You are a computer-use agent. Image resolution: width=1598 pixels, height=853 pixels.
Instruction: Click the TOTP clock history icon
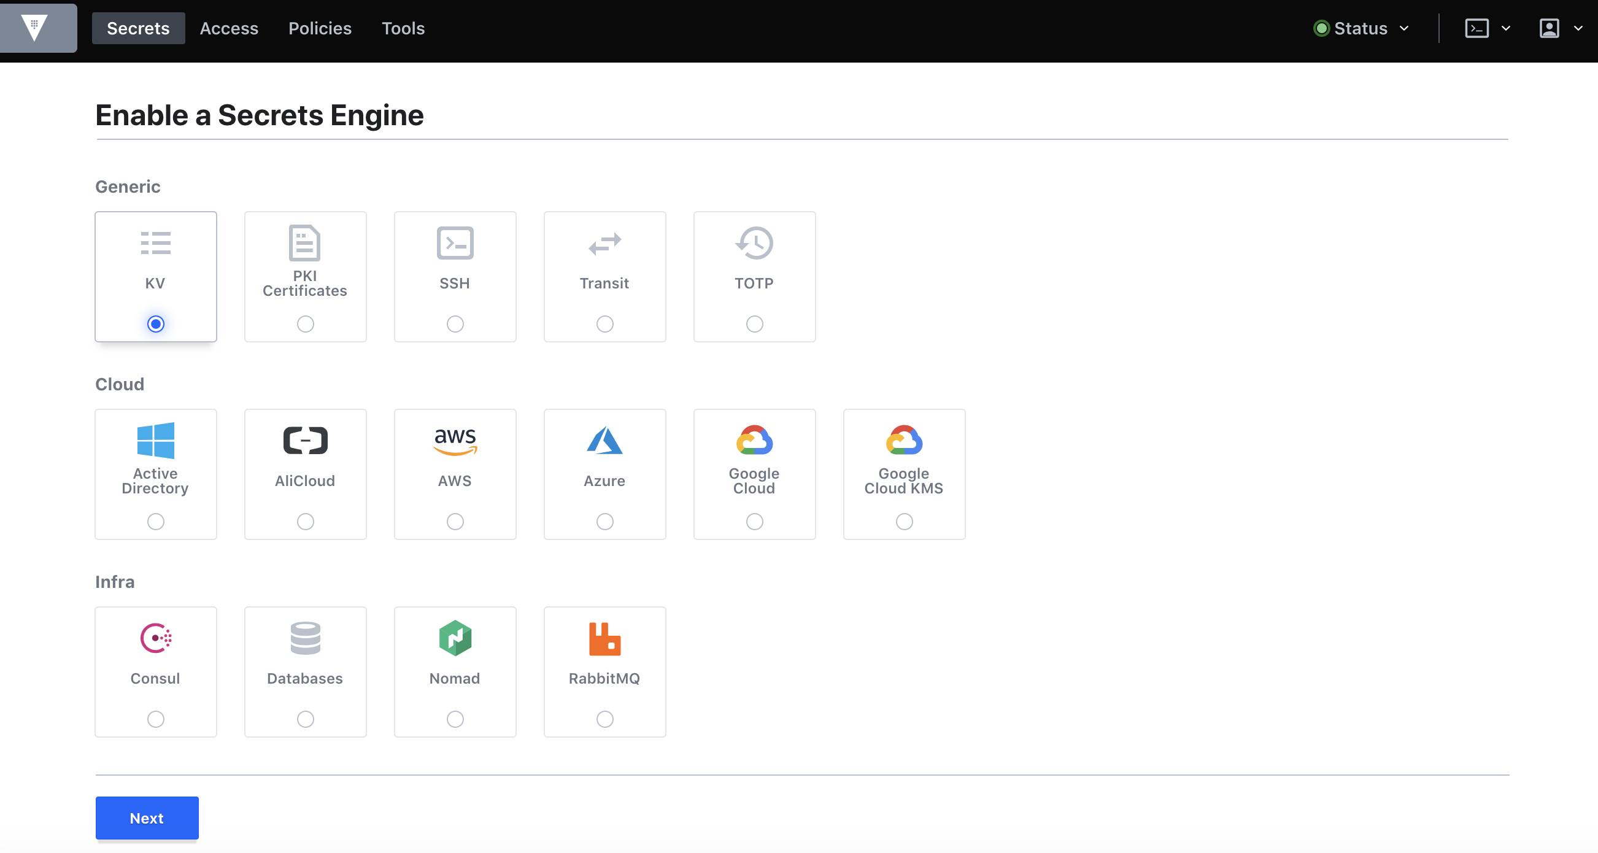click(x=754, y=242)
